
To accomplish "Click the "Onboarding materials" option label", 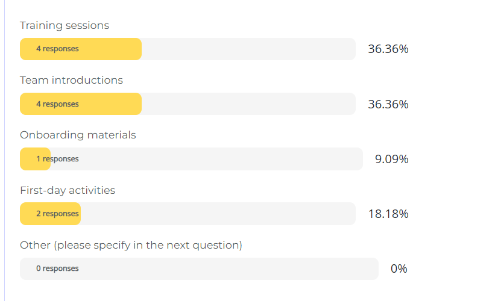I will coord(78,135).
